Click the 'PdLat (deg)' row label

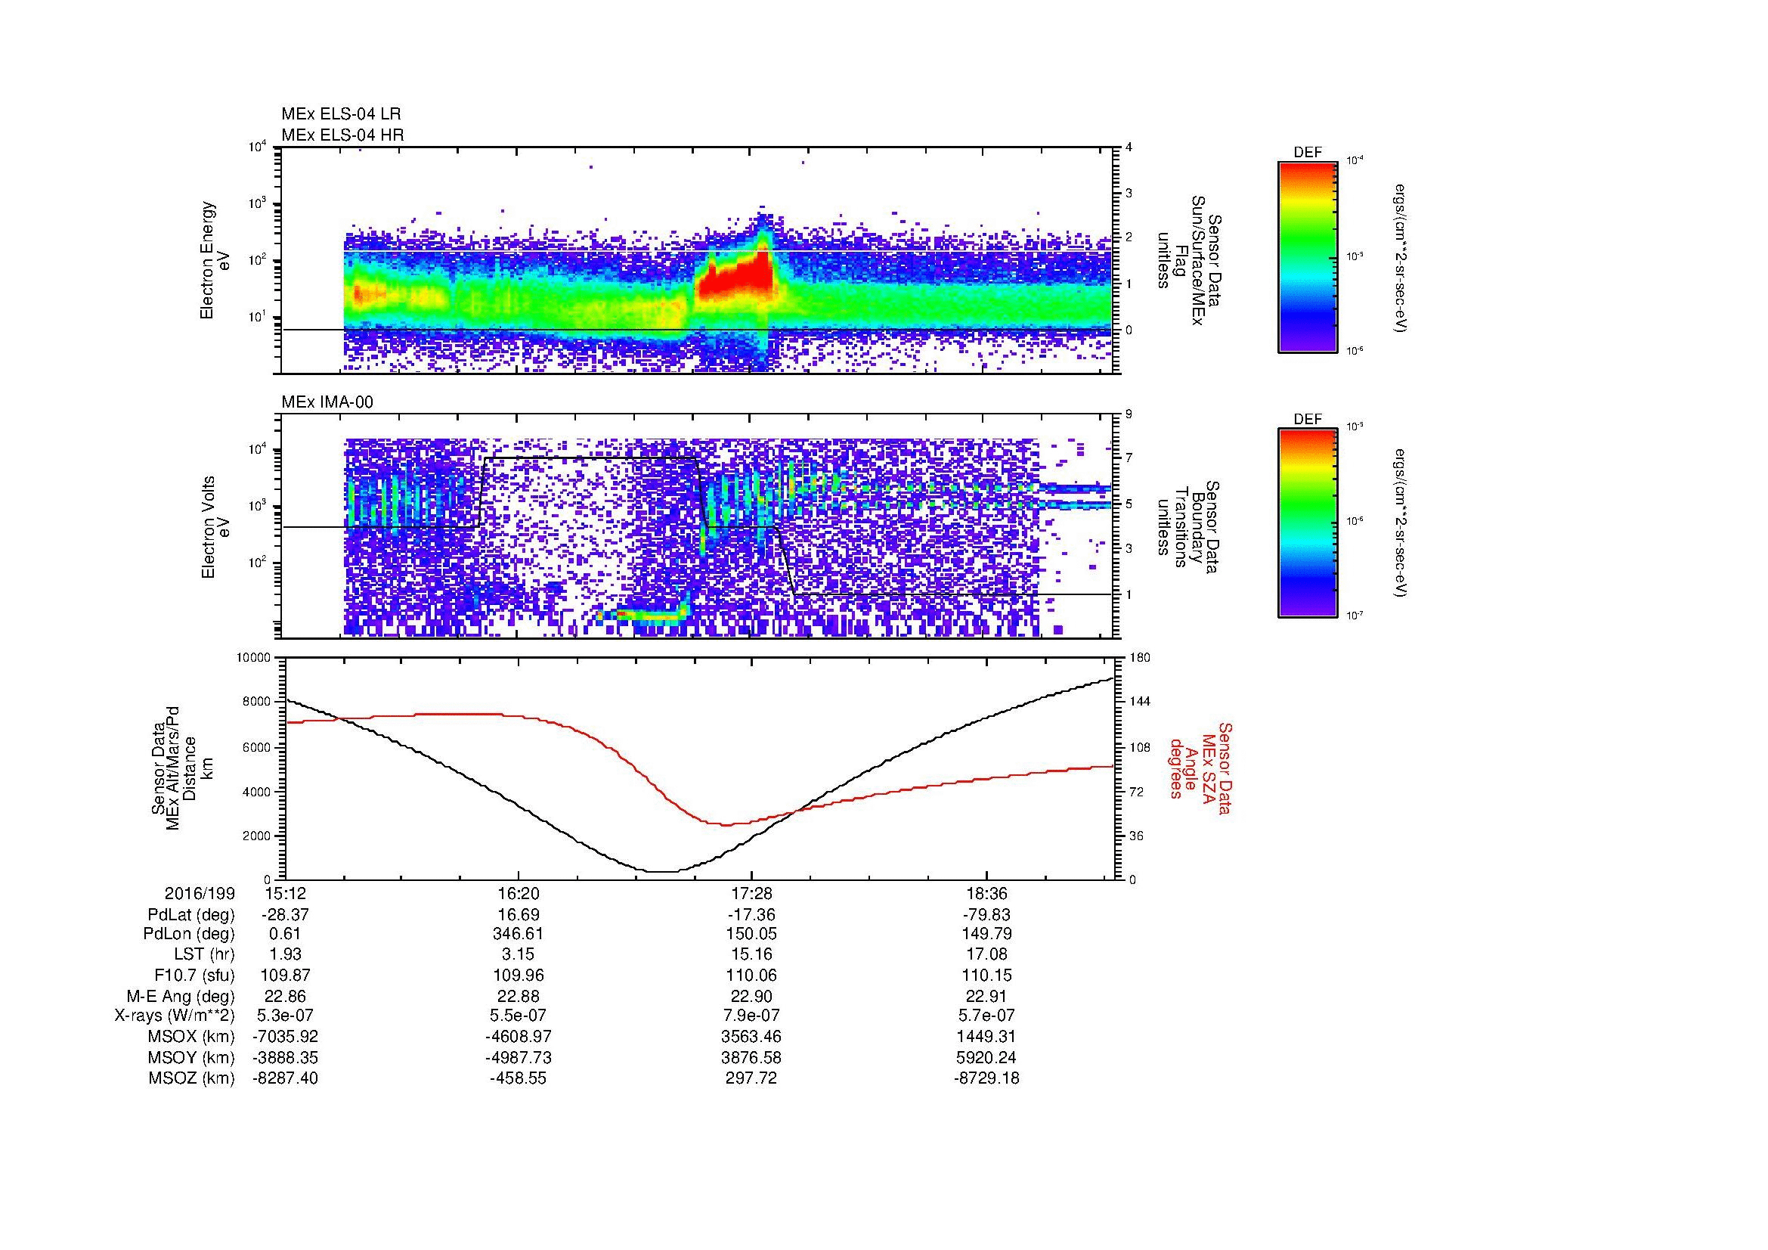point(191,915)
